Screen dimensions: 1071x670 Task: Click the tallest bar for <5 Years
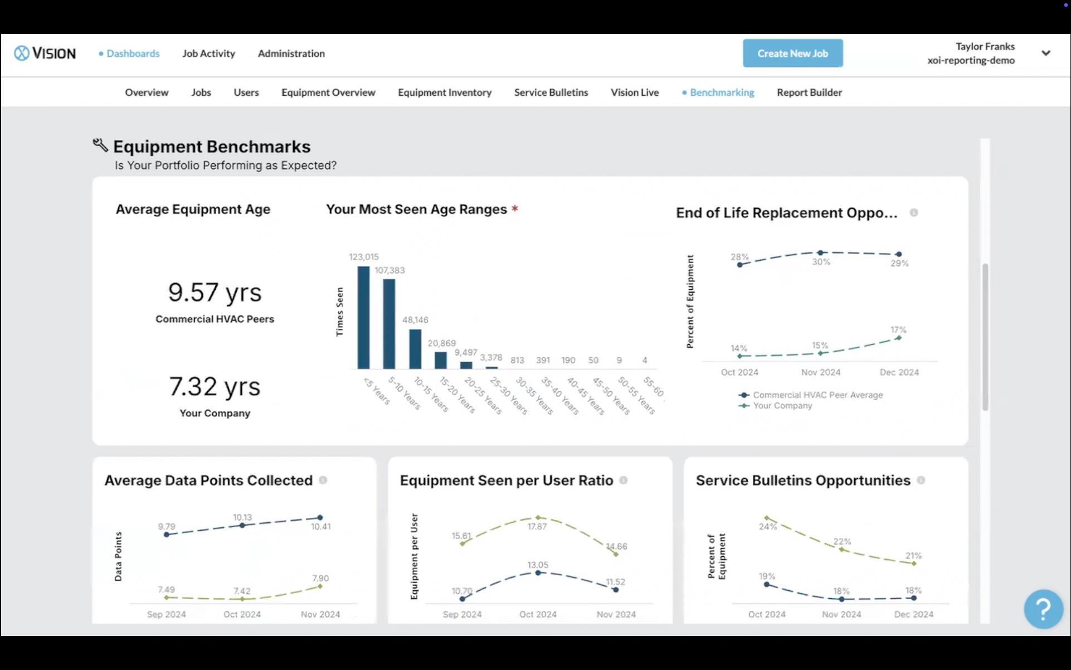363,318
